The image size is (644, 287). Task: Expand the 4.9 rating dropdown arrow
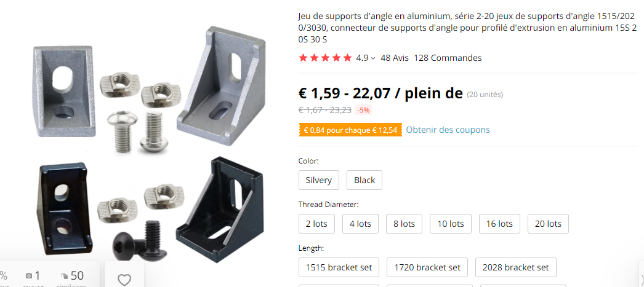coord(373,58)
